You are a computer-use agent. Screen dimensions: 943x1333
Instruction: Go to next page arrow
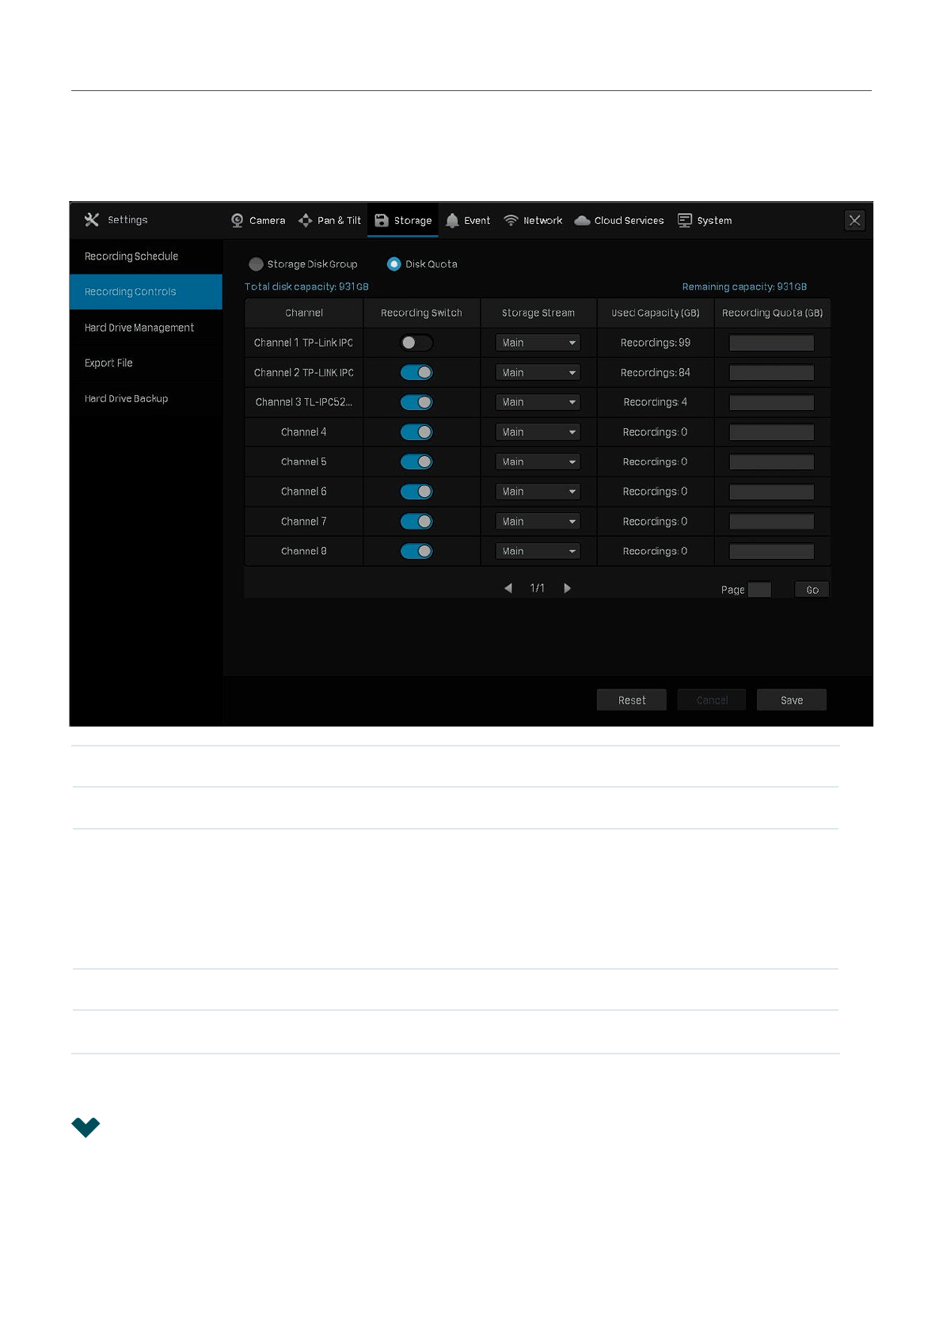click(567, 588)
